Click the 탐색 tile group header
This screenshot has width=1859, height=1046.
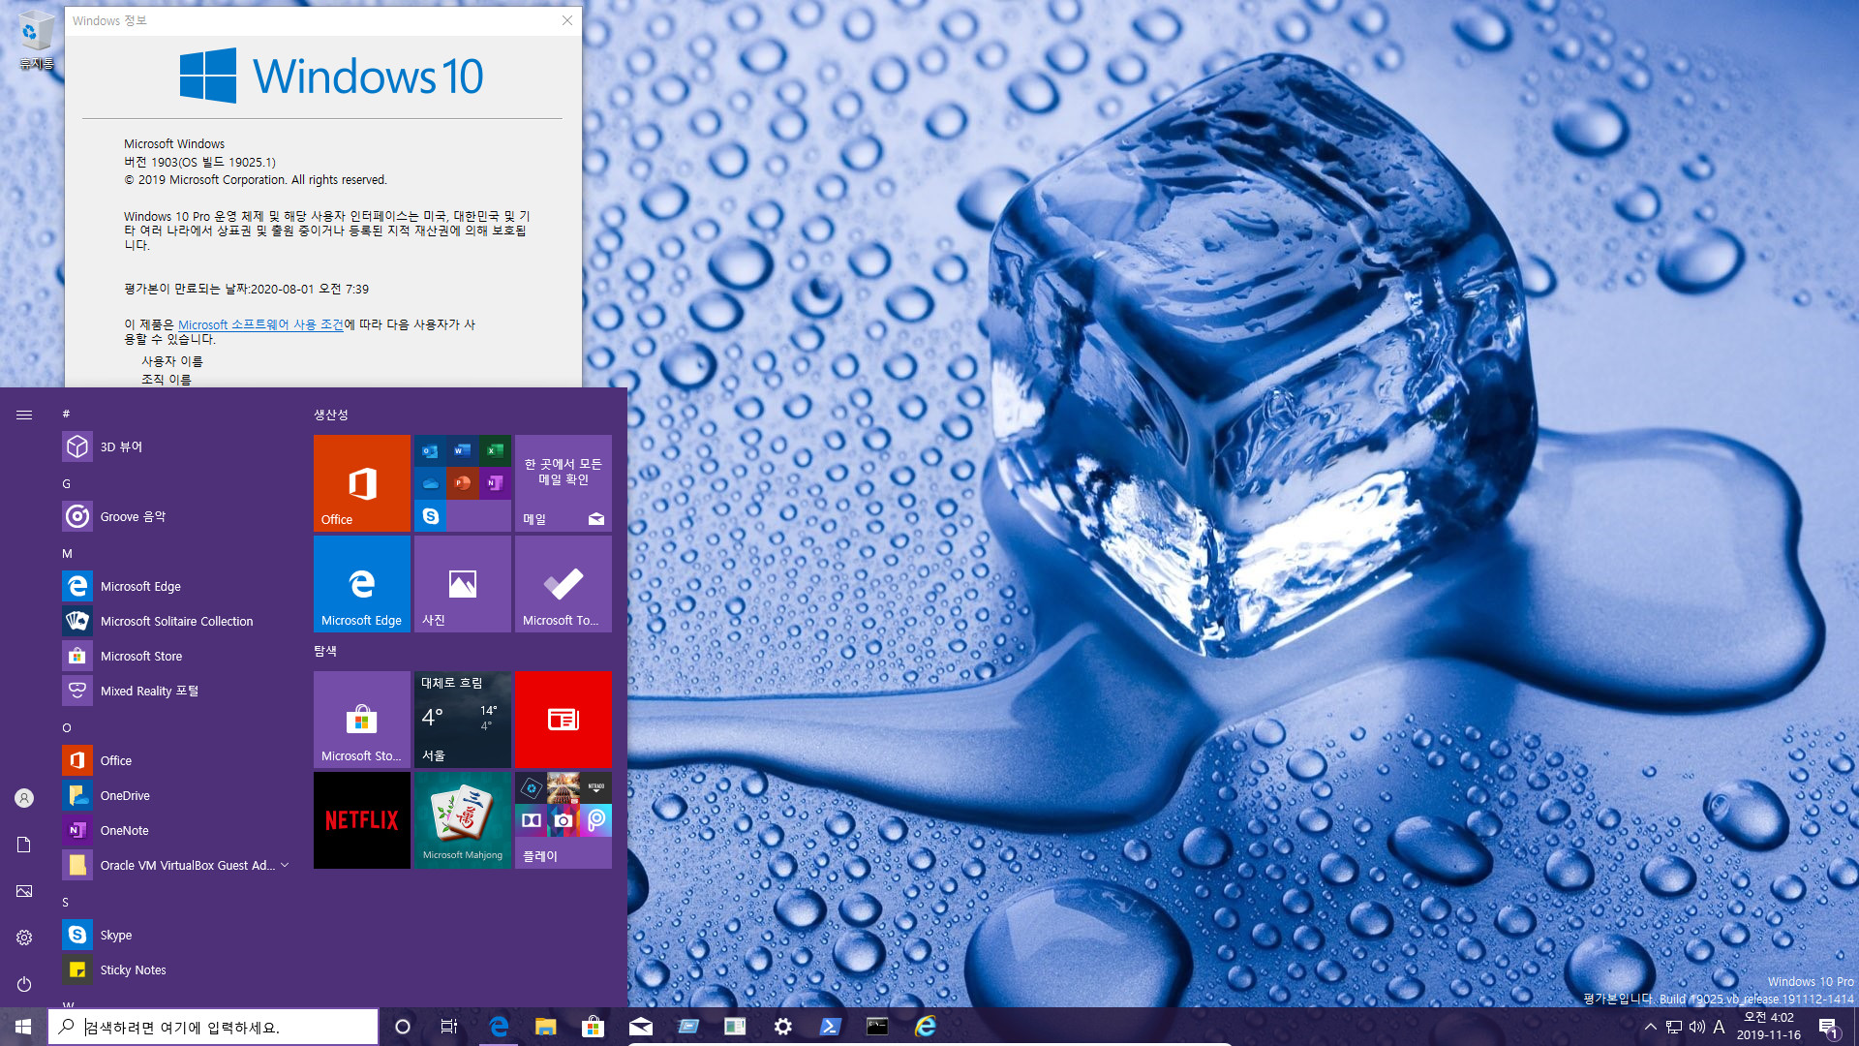(x=325, y=651)
